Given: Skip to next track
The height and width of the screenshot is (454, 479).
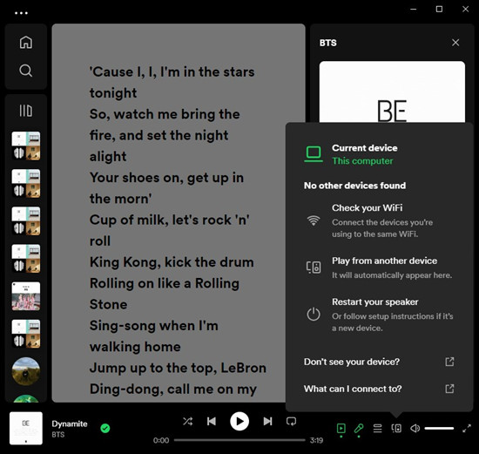Looking at the screenshot, I should pyautogui.click(x=267, y=421).
